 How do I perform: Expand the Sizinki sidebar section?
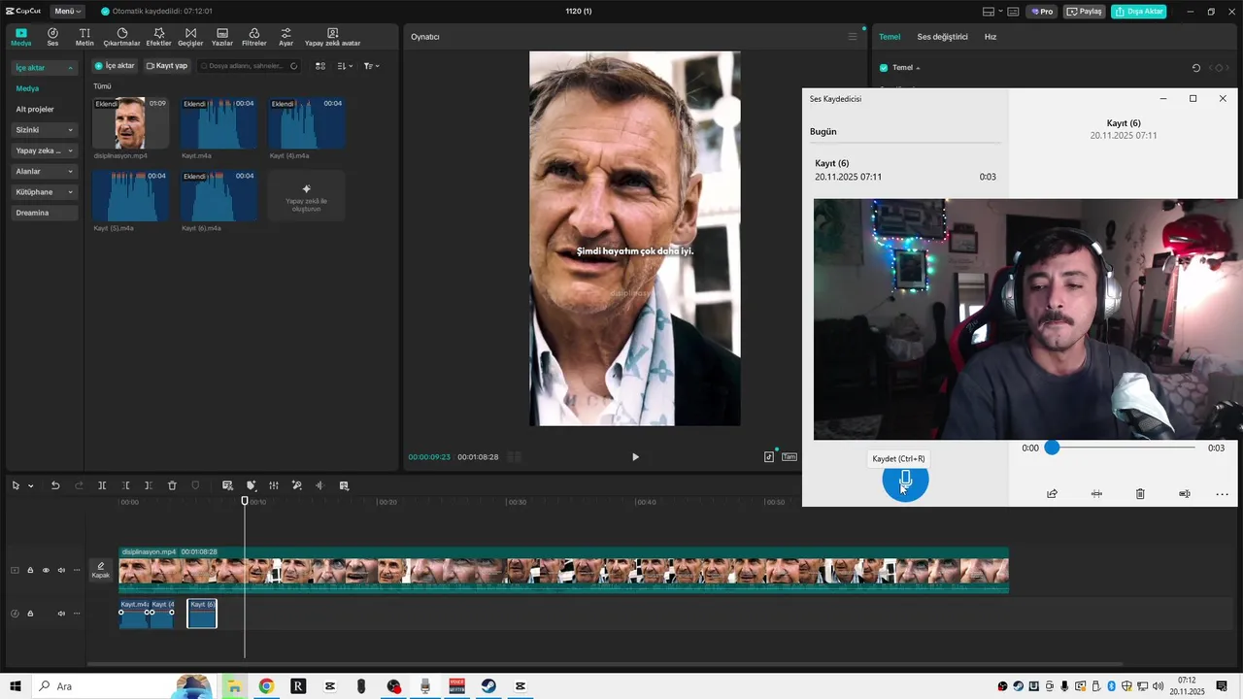[x=45, y=130]
